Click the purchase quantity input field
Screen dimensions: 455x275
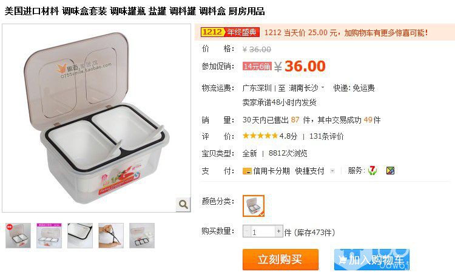pyautogui.click(x=263, y=231)
